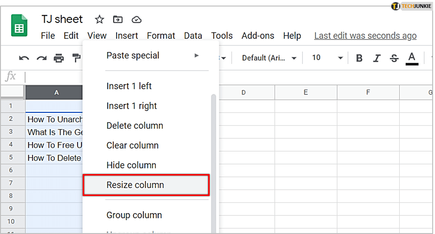
Task: Open the 'Last edit was seconds ago' link
Action: click(x=365, y=36)
